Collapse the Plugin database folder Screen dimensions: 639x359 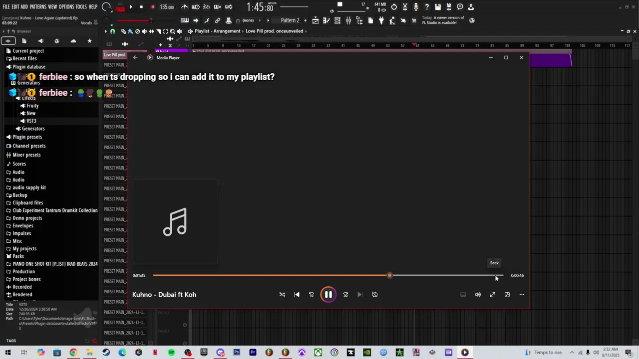[x=29, y=67]
